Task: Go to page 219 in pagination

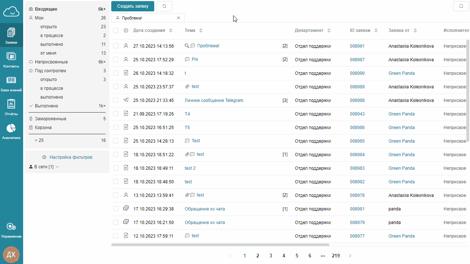Action: [x=336, y=256]
